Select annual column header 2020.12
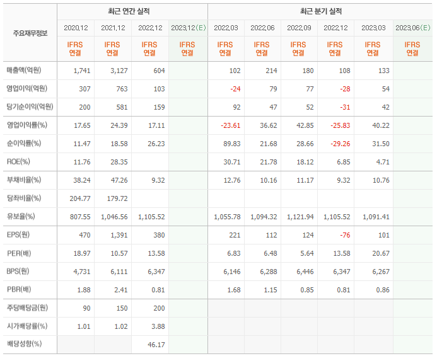Viewport: 437px width, 356px height. point(76,28)
